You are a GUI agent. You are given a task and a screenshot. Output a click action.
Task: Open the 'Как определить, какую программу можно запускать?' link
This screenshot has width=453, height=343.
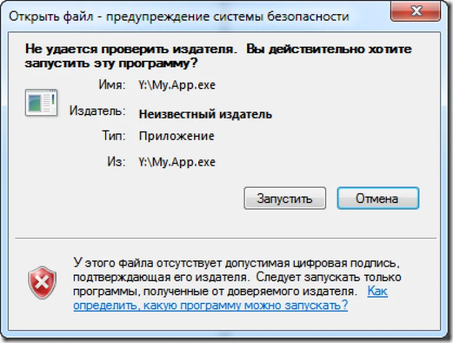(x=211, y=305)
